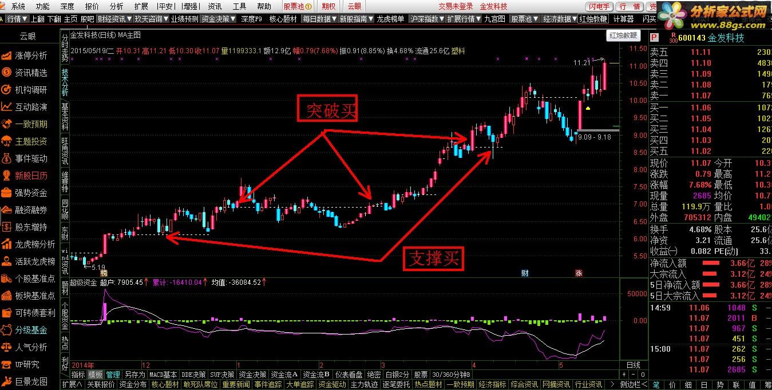Open 龙虎榜分析 sidebar item

coord(30,244)
